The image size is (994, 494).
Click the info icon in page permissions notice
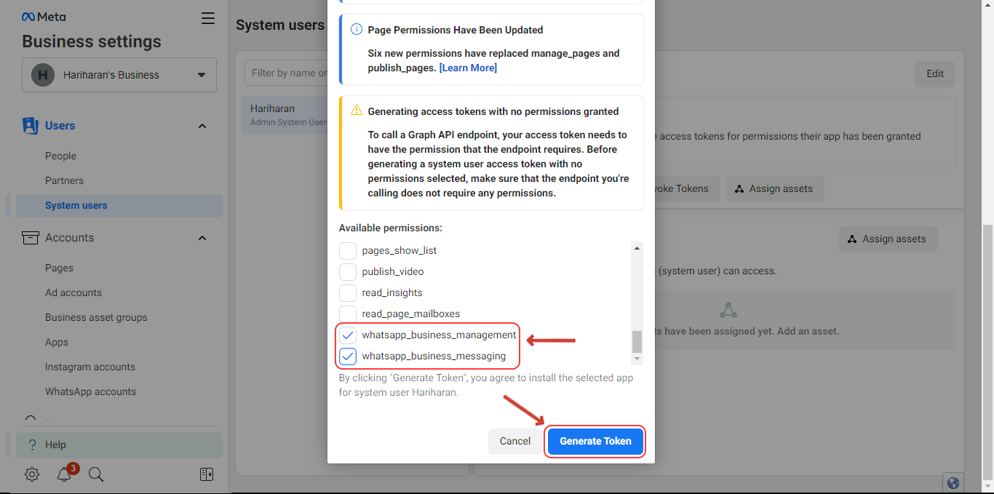[357, 30]
